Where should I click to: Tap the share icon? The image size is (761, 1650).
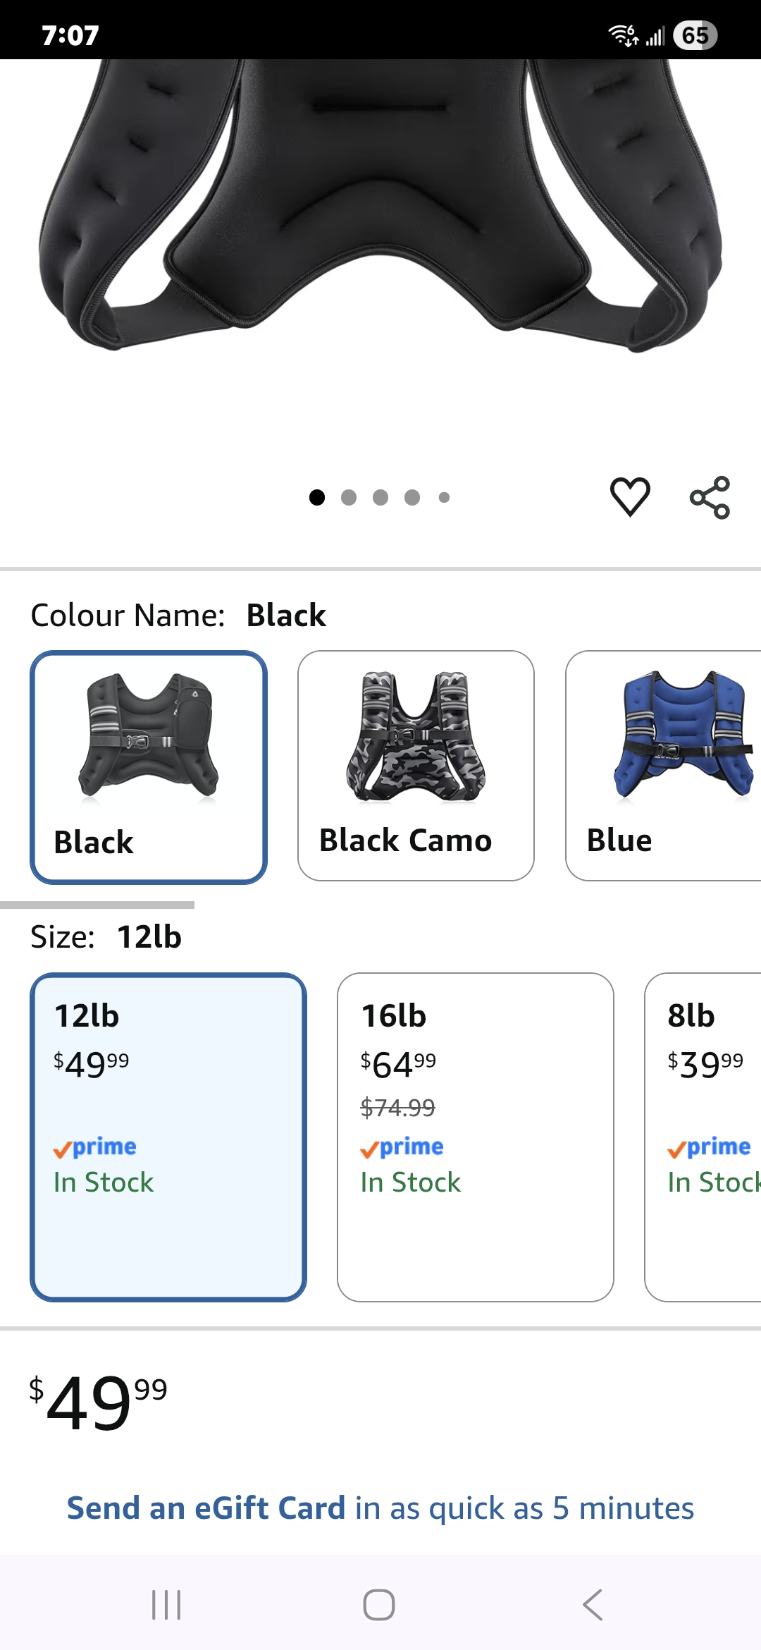pos(710,498)
